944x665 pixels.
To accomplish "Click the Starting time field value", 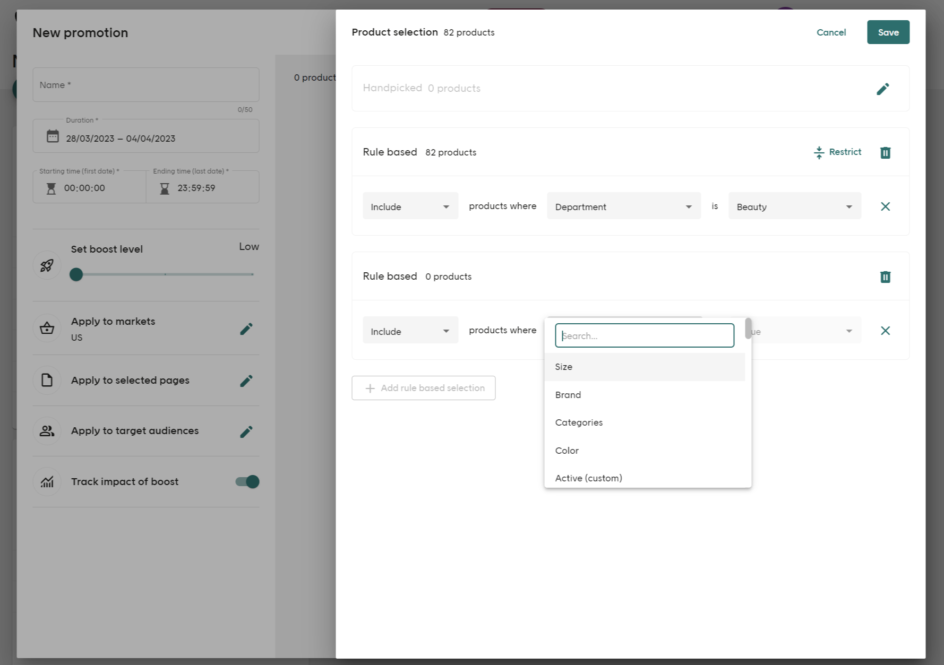I will pos(84,188).
